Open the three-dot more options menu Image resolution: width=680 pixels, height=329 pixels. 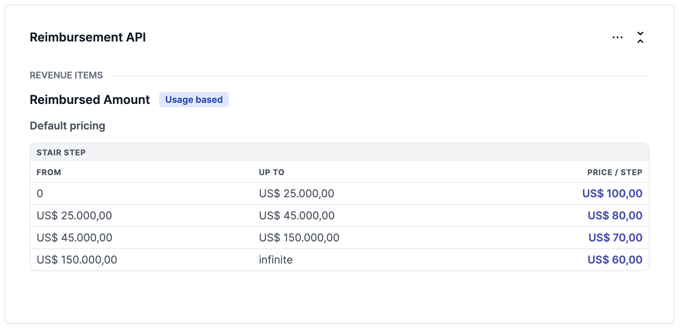coord(617,37)
